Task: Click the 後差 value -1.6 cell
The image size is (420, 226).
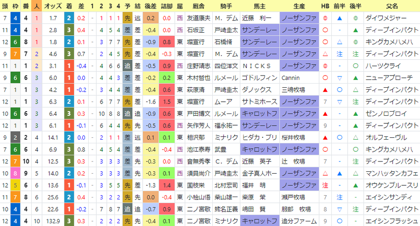Action: pyautogui.click(x=151, y=102)
